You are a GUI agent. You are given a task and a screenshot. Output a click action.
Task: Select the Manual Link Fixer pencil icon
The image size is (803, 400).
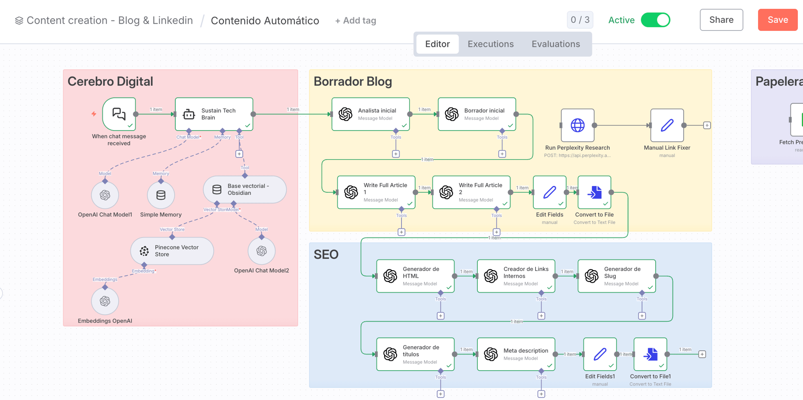pos(667,125)
